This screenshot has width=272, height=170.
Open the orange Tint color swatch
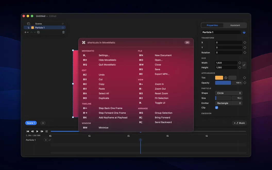point(219,78)
